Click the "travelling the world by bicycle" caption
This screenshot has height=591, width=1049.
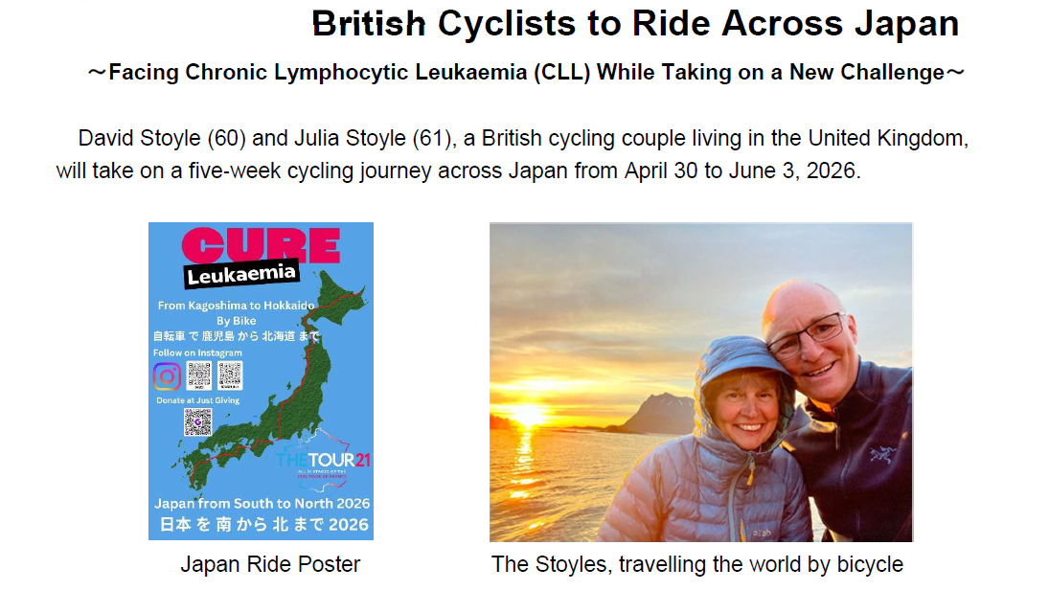pos(761,565)
